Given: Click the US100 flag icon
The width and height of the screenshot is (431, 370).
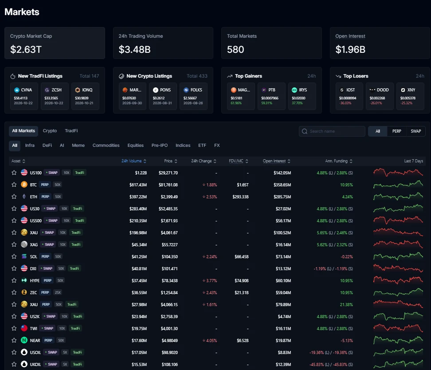Looking at the screenshot, I should (24, 173).
